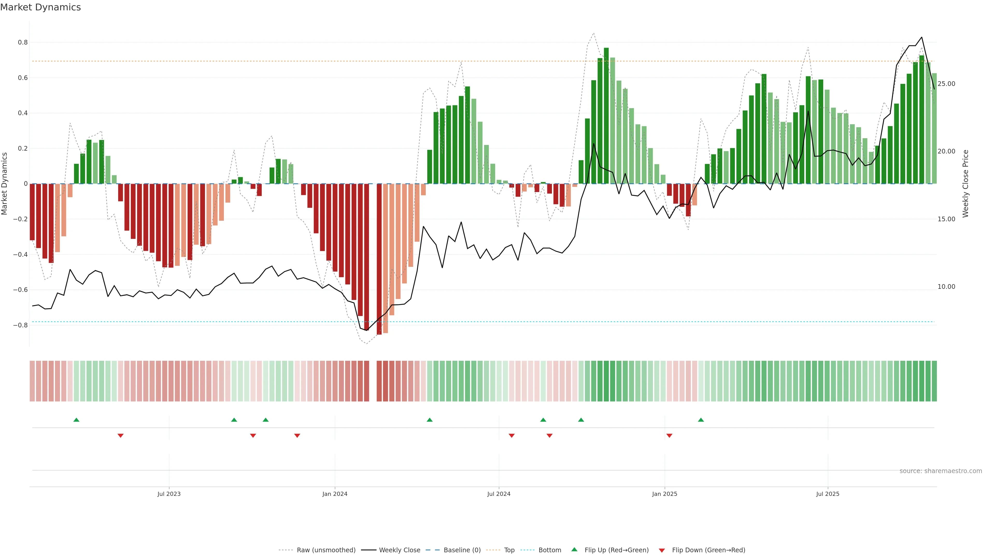Click the Jan 2024 x-axis label
The image size is (995, 559).
[x=335, y=494]
